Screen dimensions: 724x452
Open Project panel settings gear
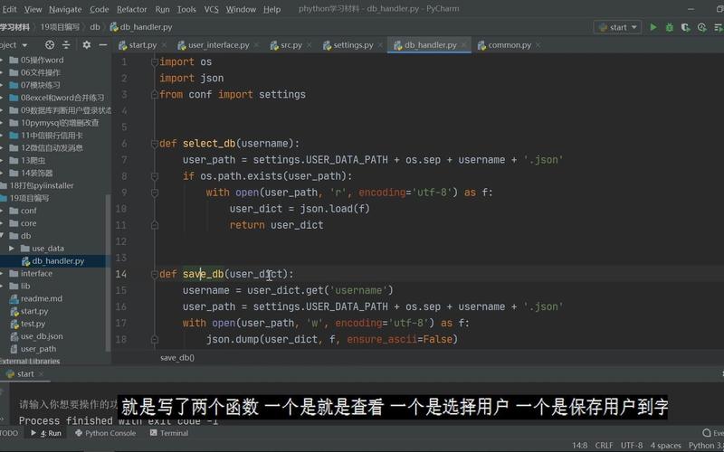coord(86,44)
